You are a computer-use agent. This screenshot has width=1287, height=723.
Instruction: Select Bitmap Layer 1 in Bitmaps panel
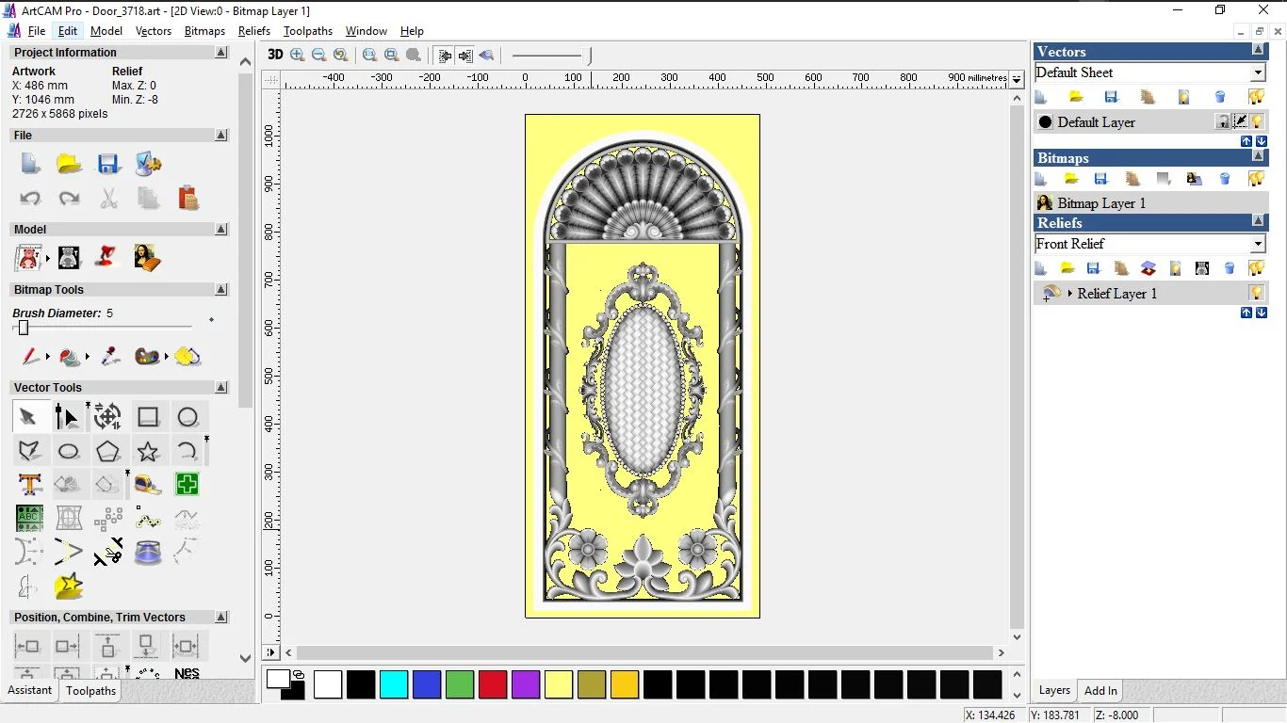click(x=1100, y=202)
